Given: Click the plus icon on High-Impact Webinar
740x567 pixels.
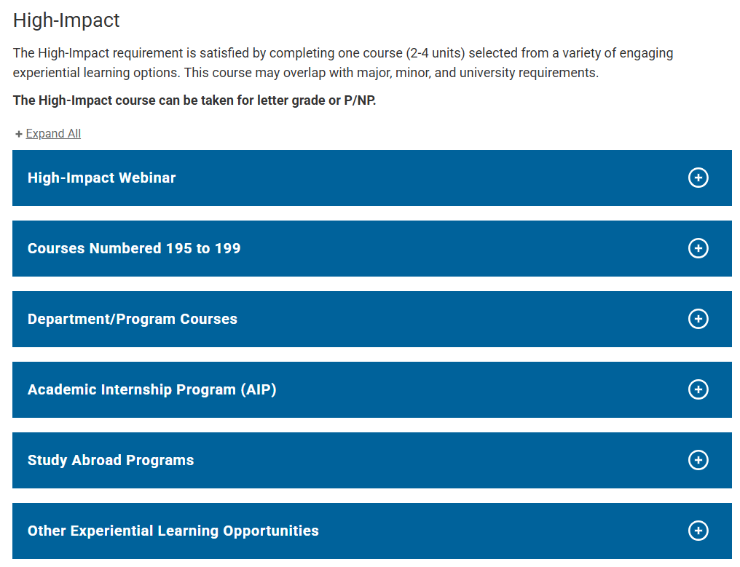Looking at the screenshot, I should [698, 178].
